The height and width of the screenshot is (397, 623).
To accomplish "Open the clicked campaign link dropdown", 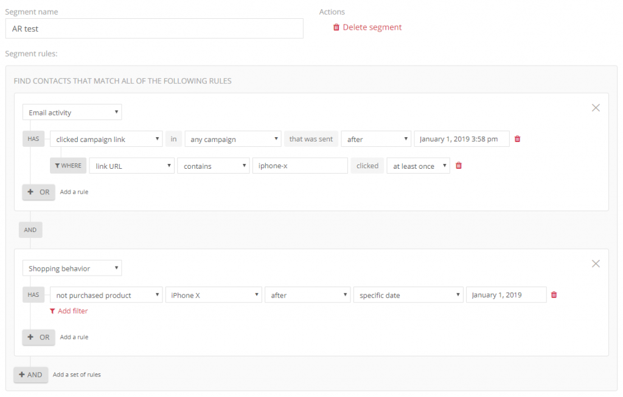I will [x=106, y=139].
